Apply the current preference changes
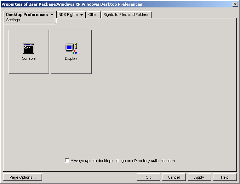This screenshot has width=240, height=184. tap(199, 177)
